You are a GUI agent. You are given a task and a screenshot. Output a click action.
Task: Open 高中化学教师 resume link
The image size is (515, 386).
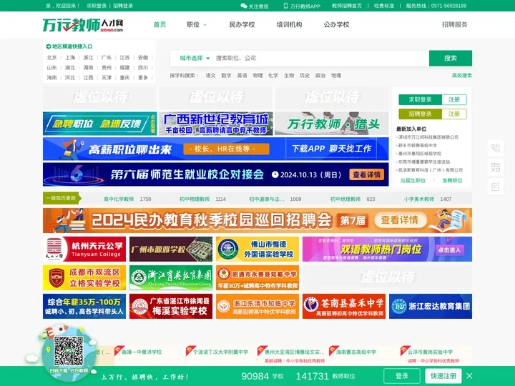coord(119,199)
